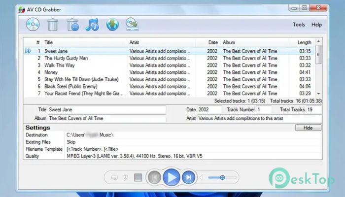Select the track titled Money
This screenshot has width=345, height=197.
coord(169,72)
